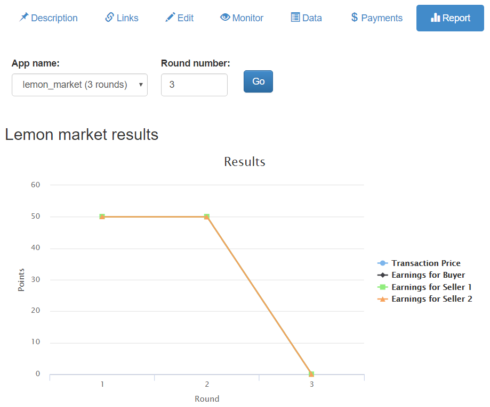Toggle Earnings for Seller 2 legend entry
490x407 pixels.
pyautogui.click(x=425, y=299)
